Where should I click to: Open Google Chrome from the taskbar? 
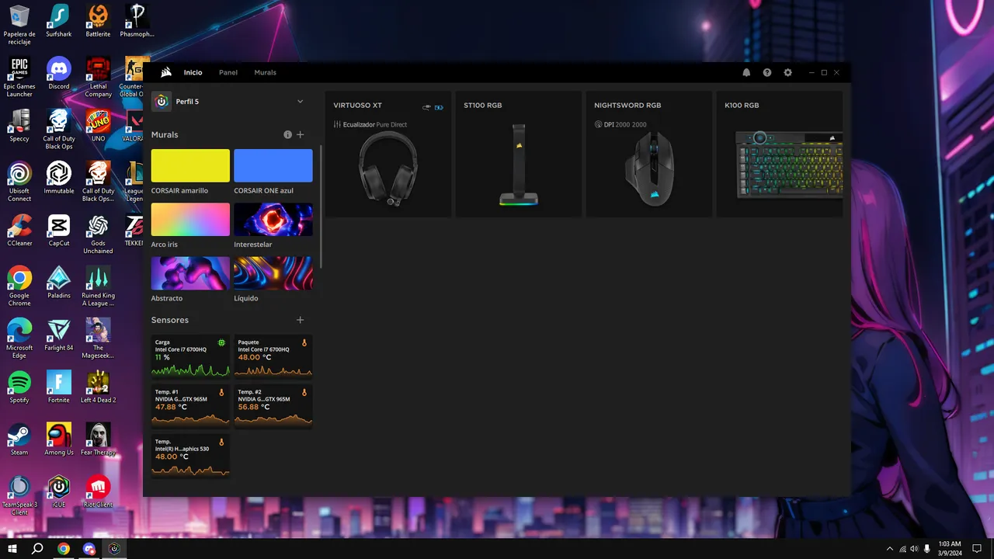(64, 549)
